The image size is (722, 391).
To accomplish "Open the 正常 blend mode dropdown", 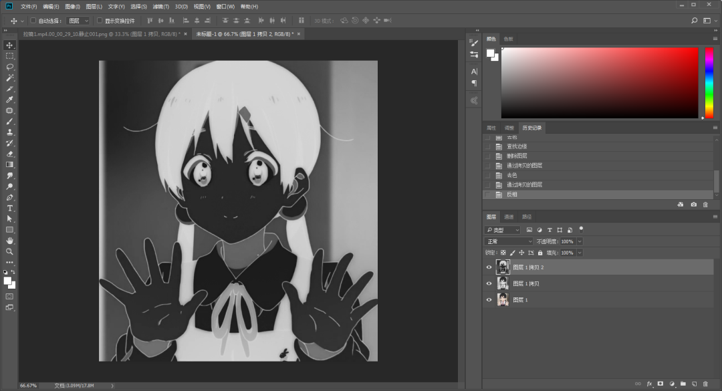I will point(508,241).
